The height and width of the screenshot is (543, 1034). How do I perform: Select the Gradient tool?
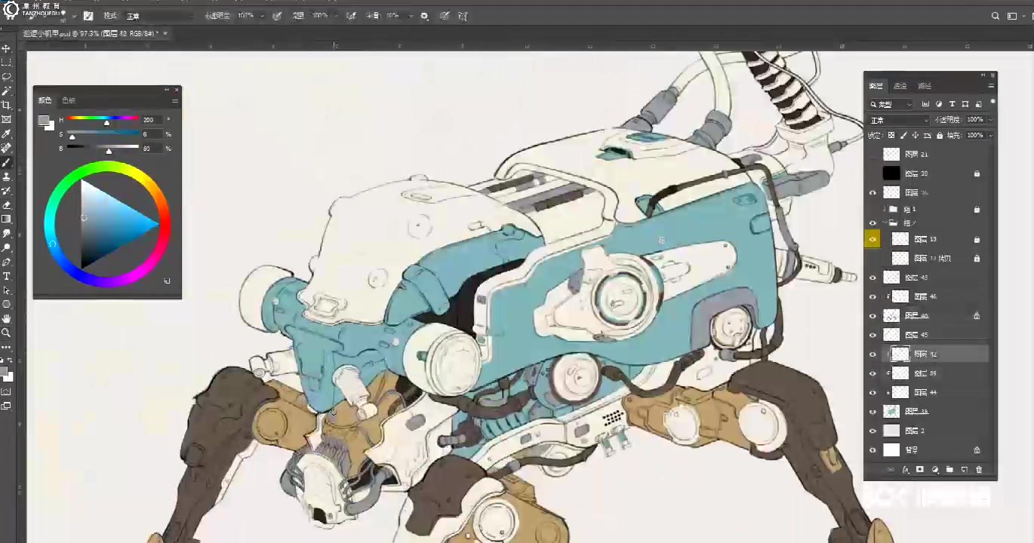click(6, 219)
